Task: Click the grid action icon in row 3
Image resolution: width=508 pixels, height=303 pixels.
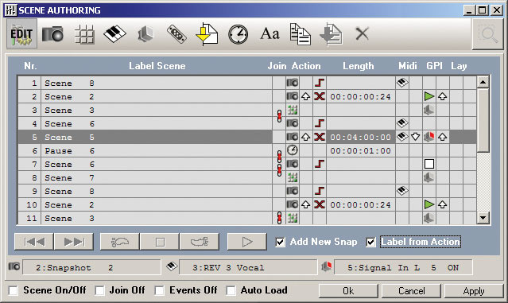Action: click(x=293, y=110)
